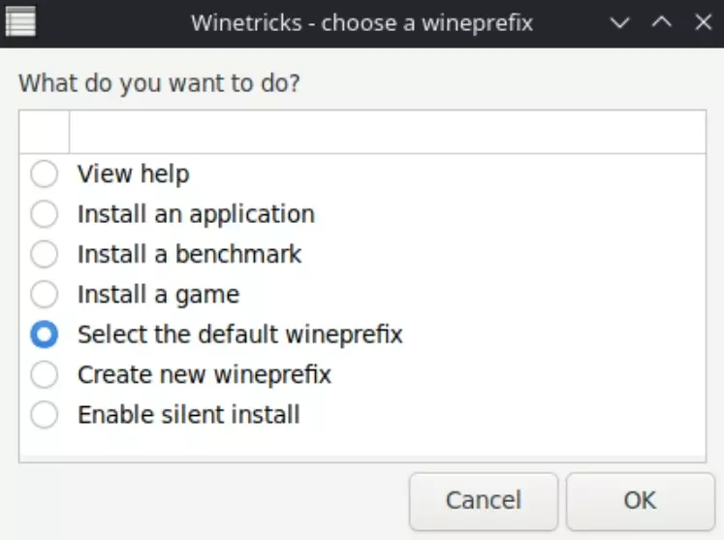Screen dimensions: 724x540
Task: Open the window menu icon in title bar
Action: click(21, 22)
